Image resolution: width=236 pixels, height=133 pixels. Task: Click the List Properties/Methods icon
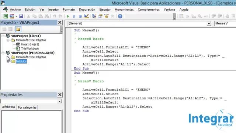(x=181, y=16)
